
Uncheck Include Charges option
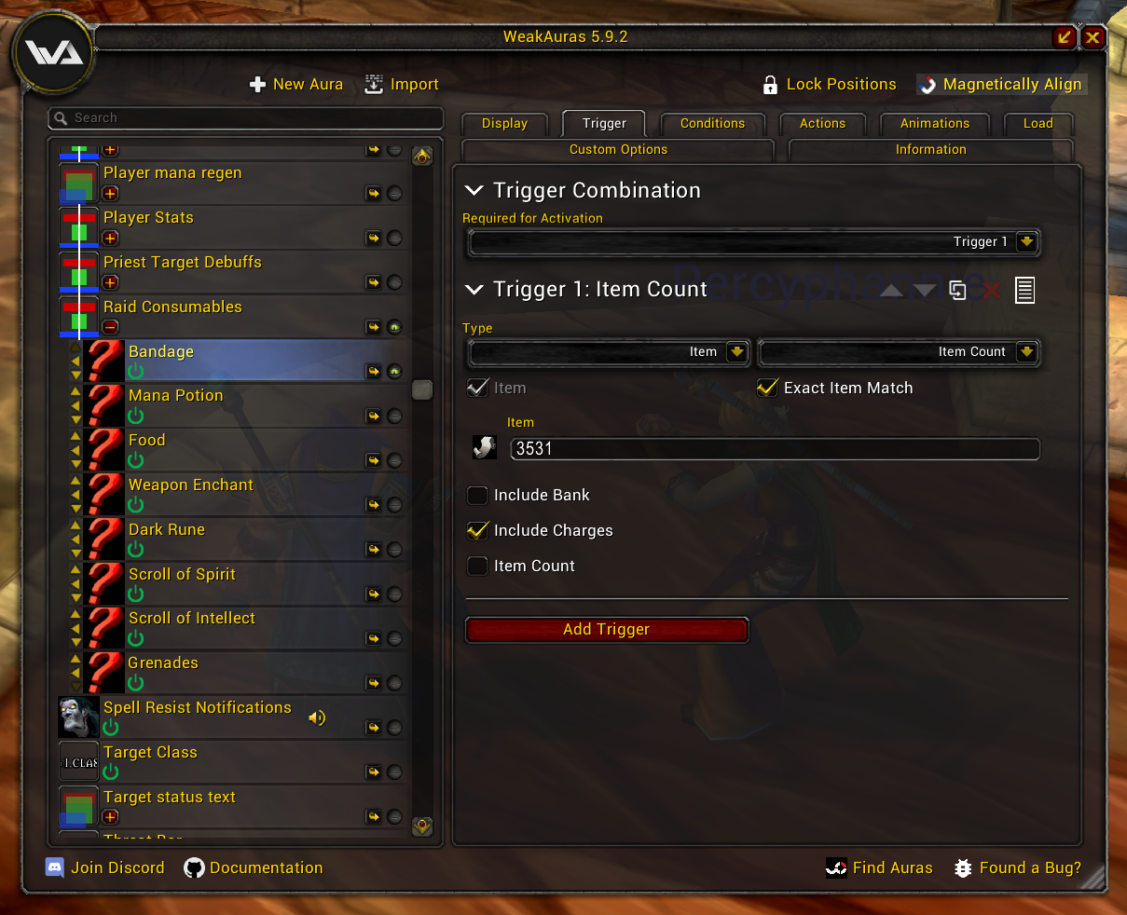point(477,530)
